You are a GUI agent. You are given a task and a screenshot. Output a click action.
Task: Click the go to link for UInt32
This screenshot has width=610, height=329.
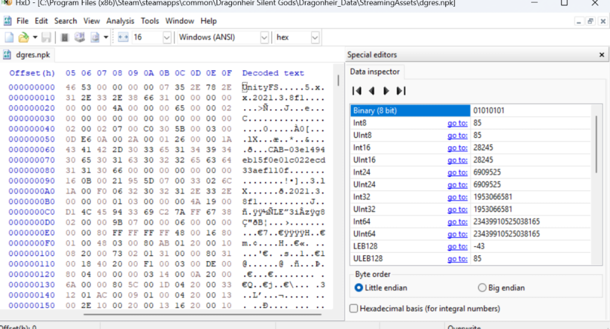(x=457, y=210)
